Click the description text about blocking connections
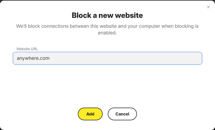The image size is (215, 130). (107, 29)
